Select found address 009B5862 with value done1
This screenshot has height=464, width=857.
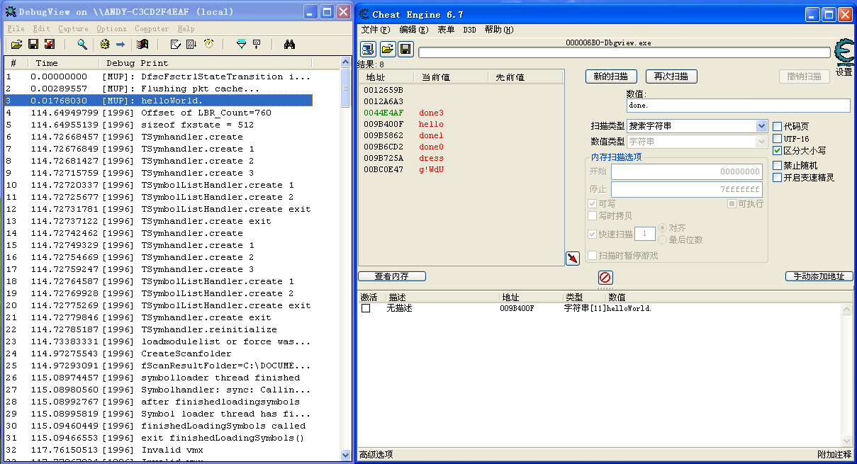coord(461,135)
